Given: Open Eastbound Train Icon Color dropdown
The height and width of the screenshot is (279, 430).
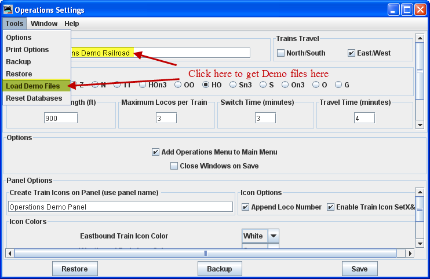Looking at the screenshot, I should [274, 236].
